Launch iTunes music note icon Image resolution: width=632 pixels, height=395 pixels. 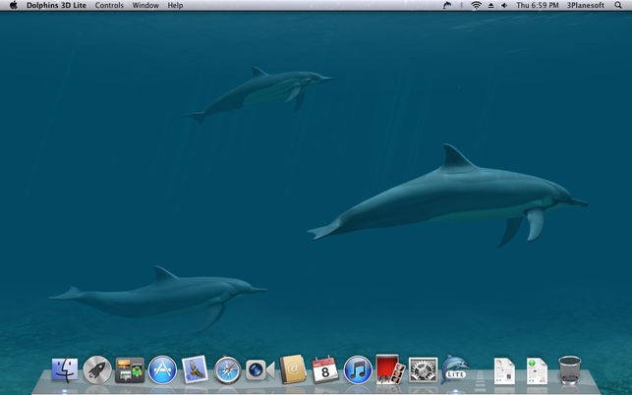click(358, 369)
